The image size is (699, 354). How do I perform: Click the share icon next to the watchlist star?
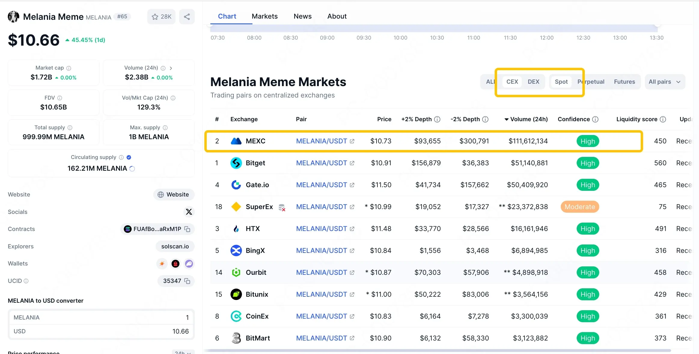click(x=187, y=16)
